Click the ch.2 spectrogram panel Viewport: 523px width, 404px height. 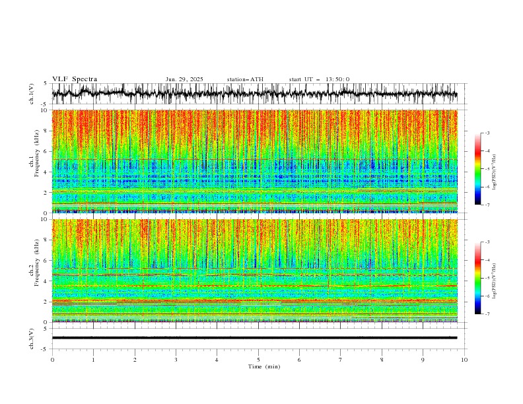pyautogui.click(x=254, y=271)
